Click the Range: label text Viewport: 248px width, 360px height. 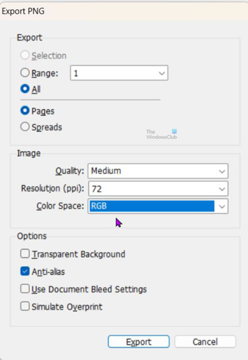pyautogui.click(x=45, y=73)
